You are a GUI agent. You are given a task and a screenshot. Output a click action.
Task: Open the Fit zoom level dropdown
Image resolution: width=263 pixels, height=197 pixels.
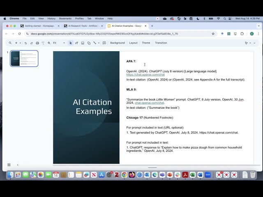[59, 43]
